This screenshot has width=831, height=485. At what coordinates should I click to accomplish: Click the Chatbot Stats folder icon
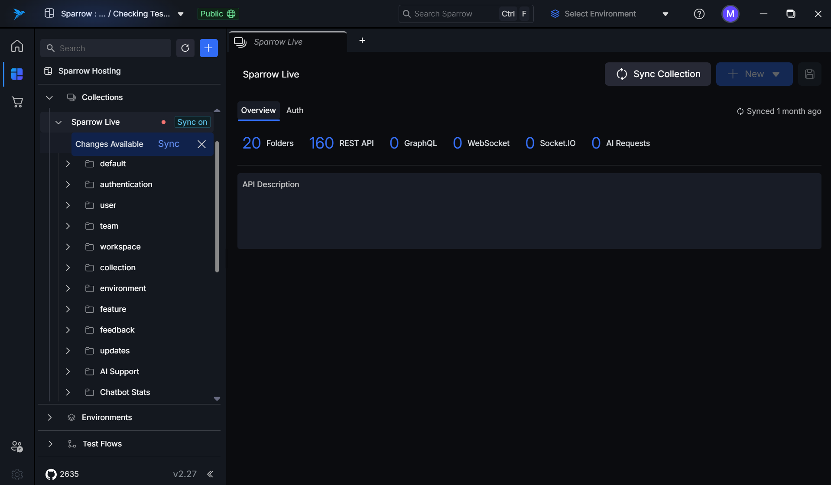click(x=90, y=392)
